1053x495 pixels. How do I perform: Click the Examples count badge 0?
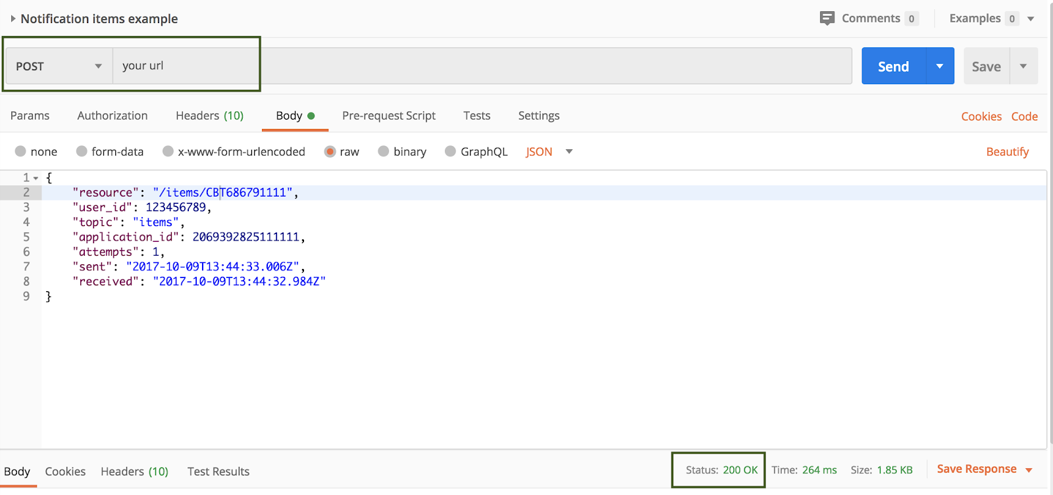click(1012, 18)
